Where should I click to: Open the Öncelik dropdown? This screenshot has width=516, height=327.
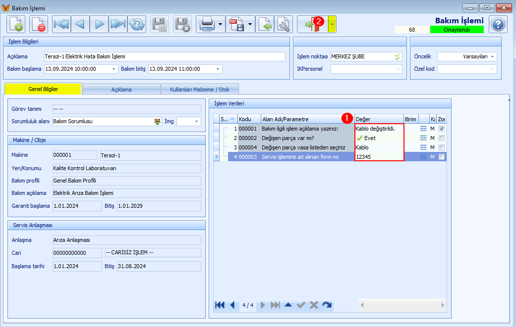click(x=492, y=56)
